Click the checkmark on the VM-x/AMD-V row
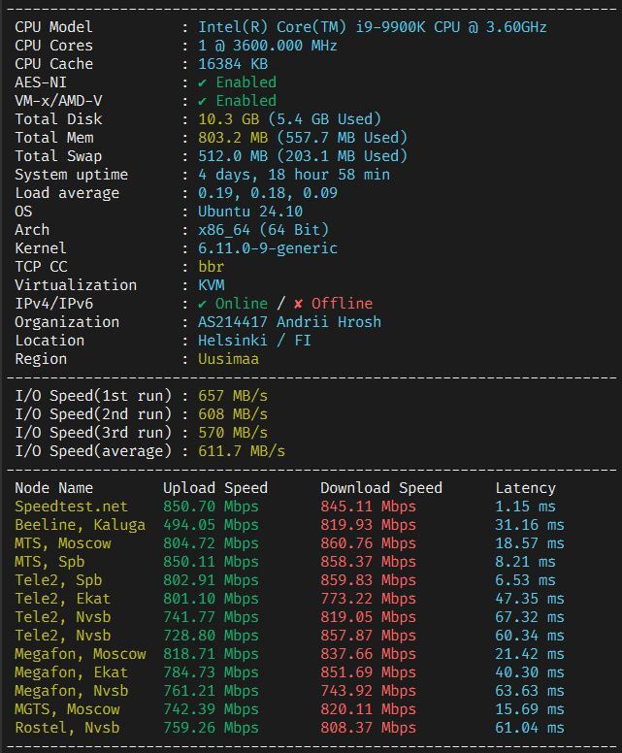Viewport: 622px width, 753px height. tap(202, 101)
